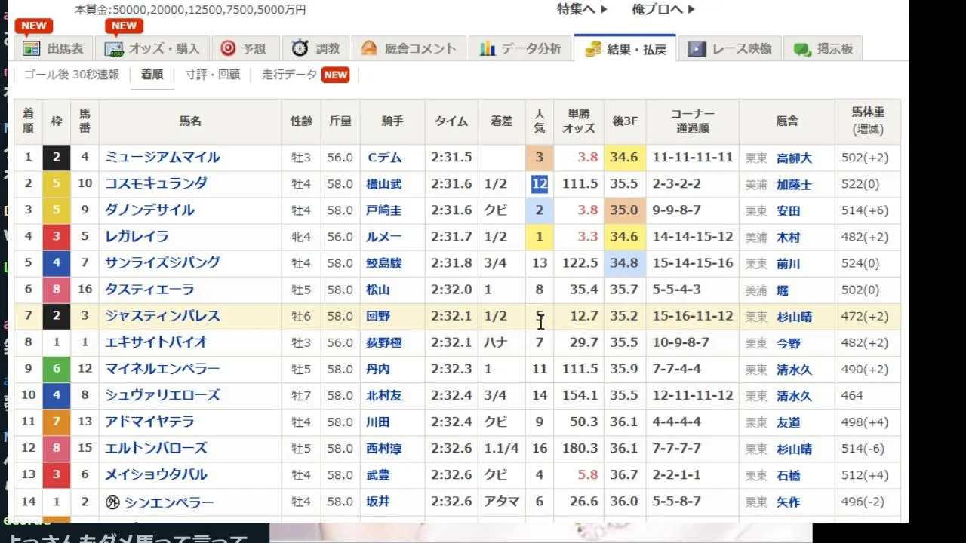
Task: Click the データ分析 bar chart icon
Action: 488,48
